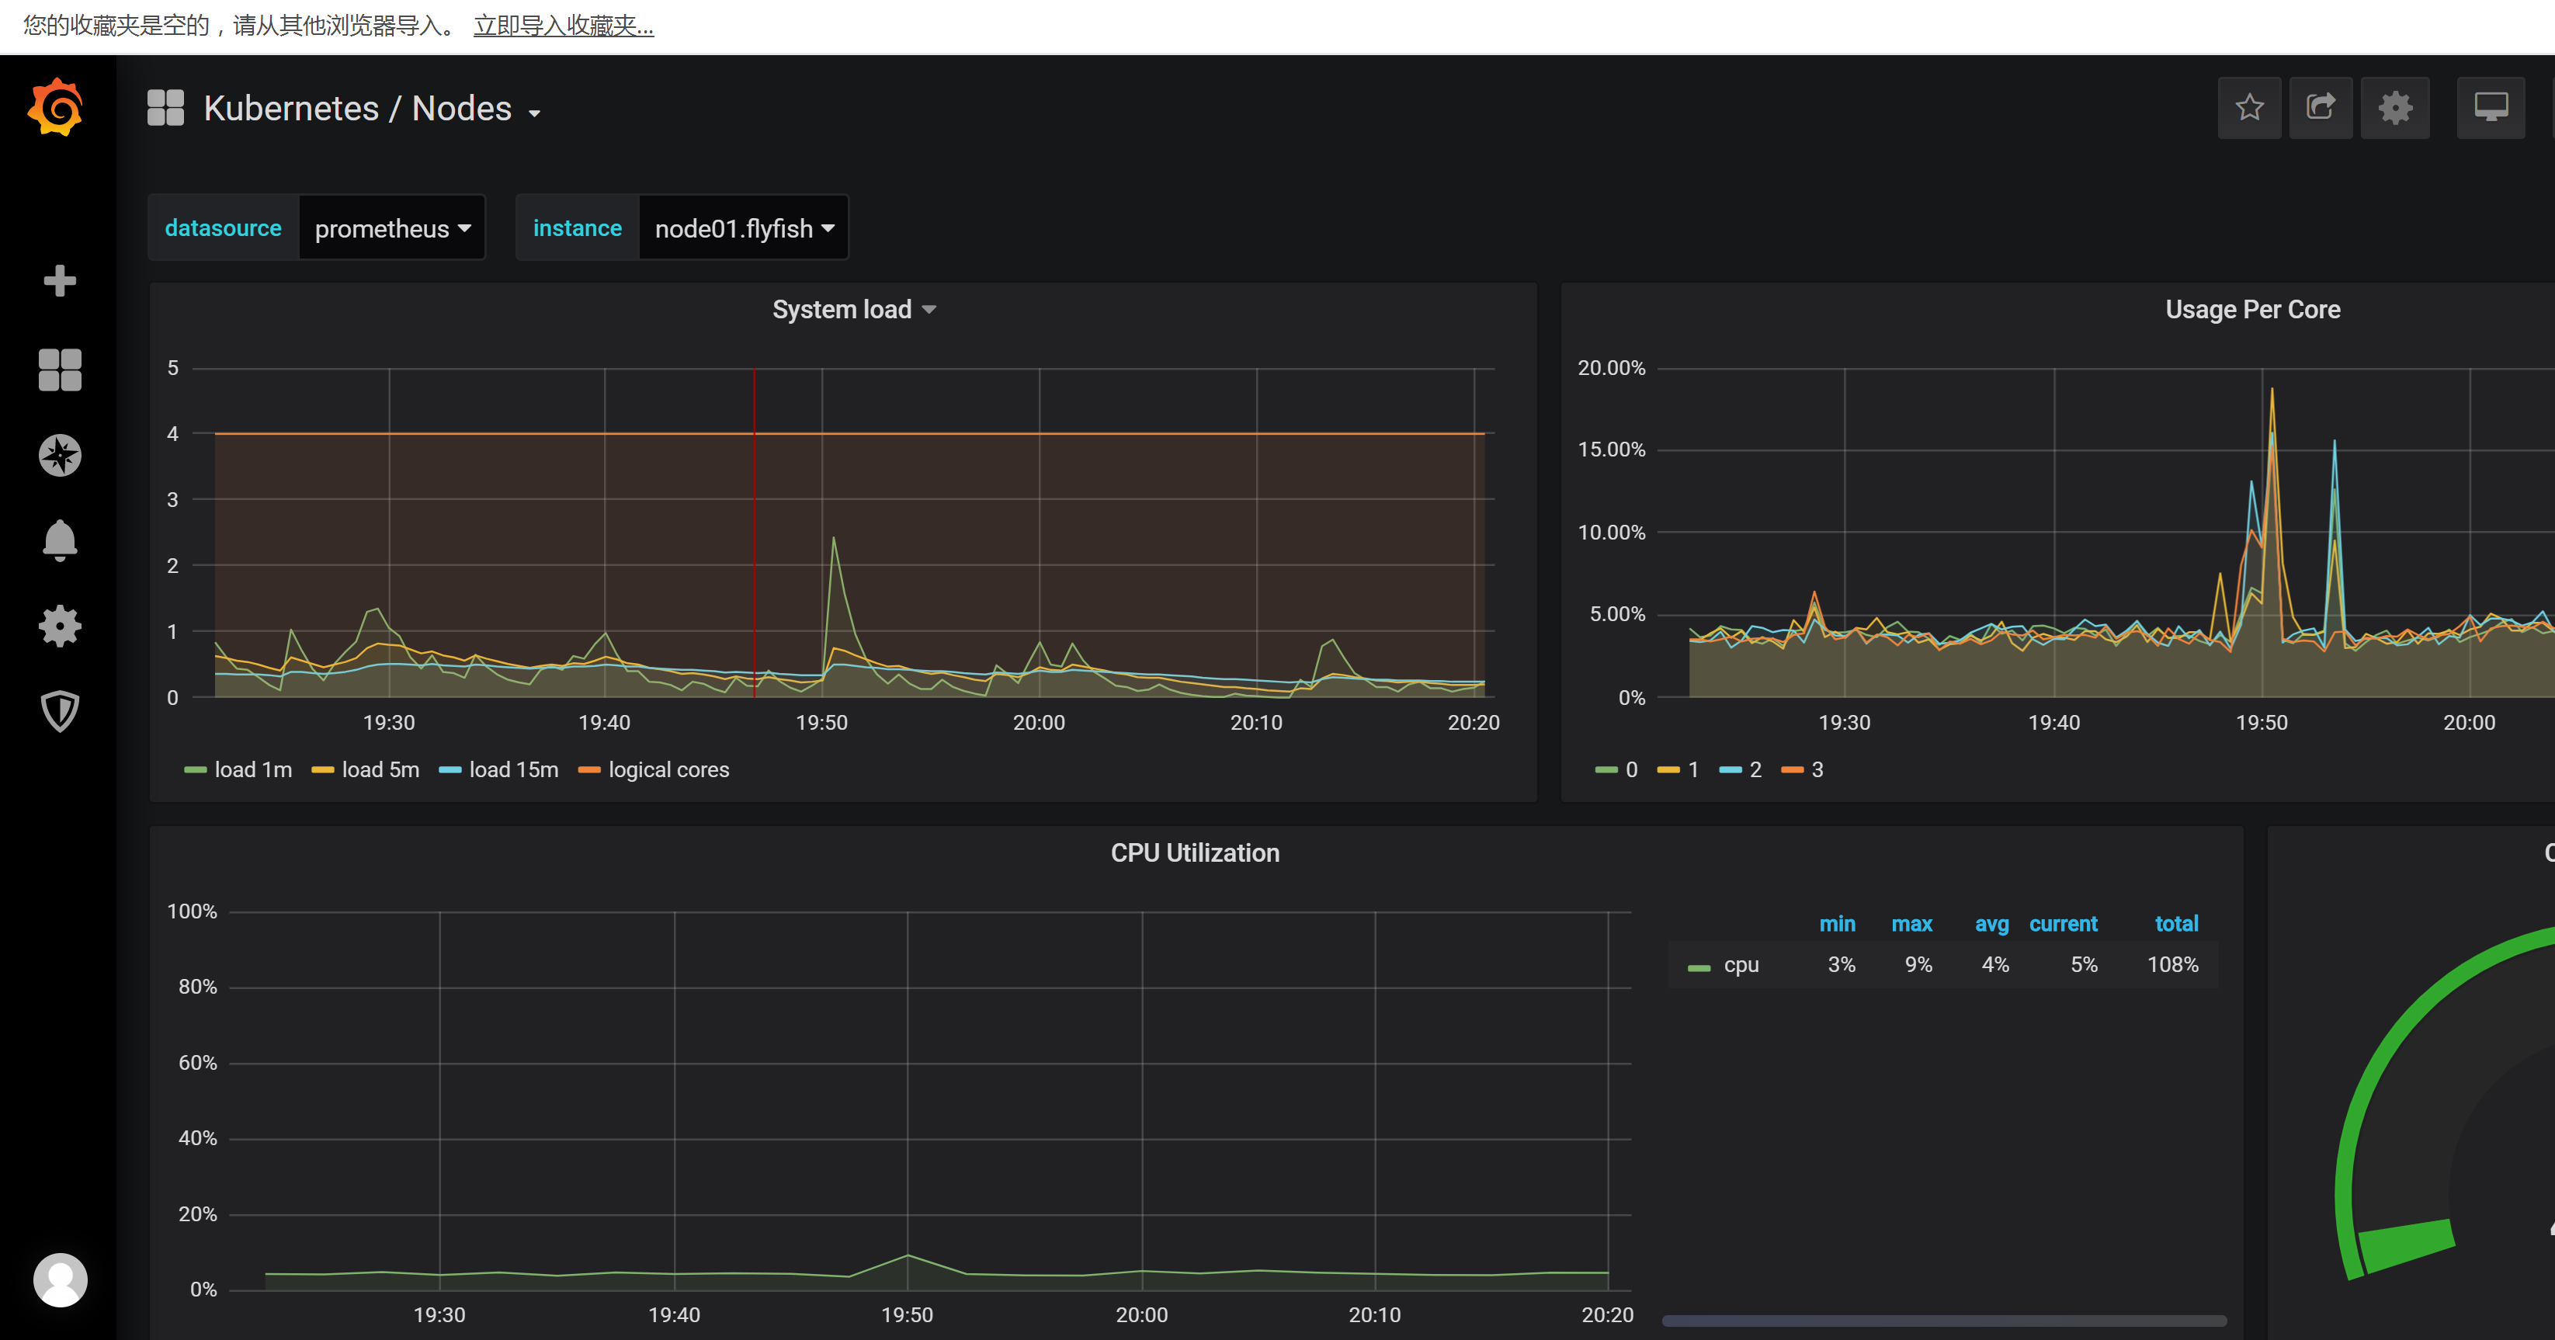
Task: Open the System load panel title menu
Action: click(x=853, y=310)
